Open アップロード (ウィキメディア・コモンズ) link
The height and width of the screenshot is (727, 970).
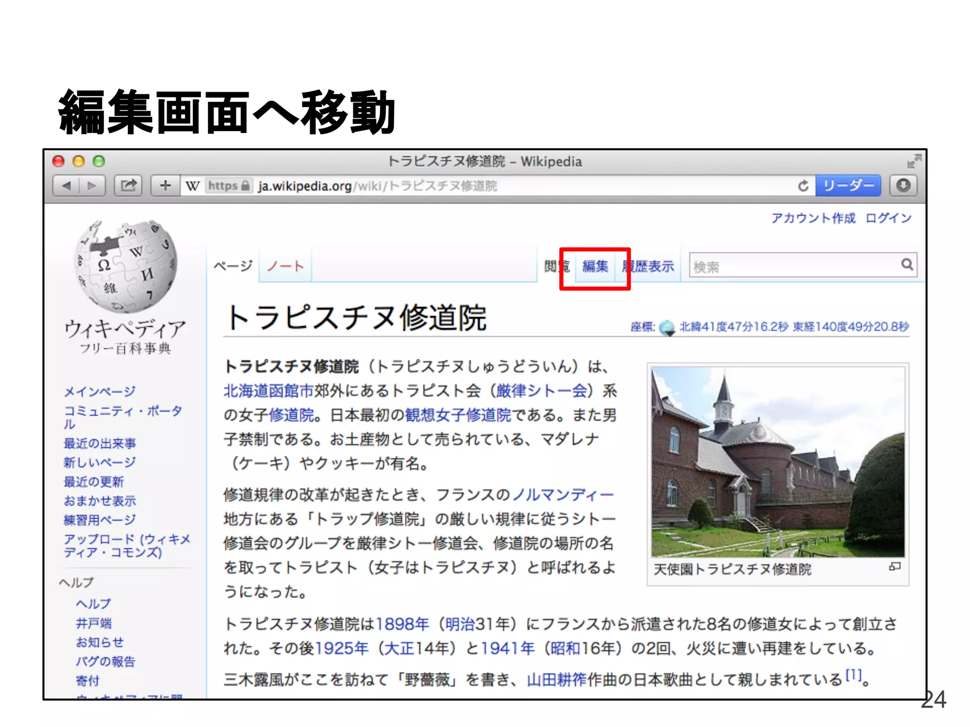(127, 546)
